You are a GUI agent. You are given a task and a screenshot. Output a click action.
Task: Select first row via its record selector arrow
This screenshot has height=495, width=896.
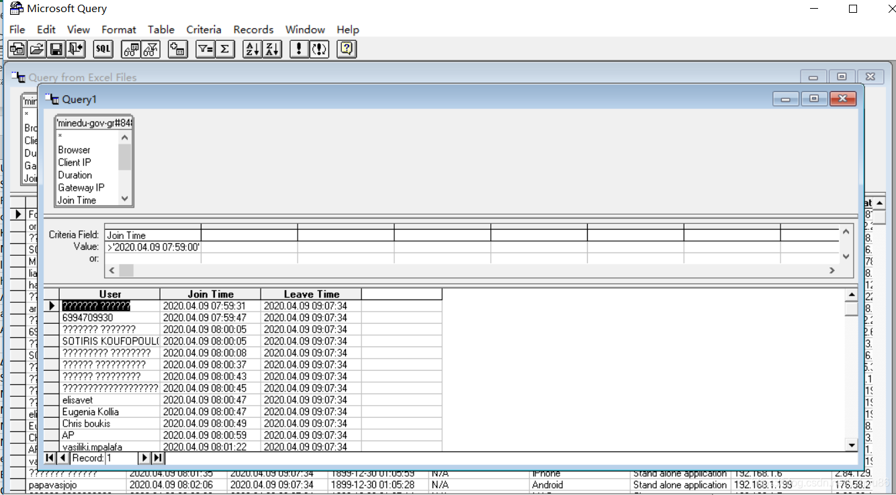(52, 306)
